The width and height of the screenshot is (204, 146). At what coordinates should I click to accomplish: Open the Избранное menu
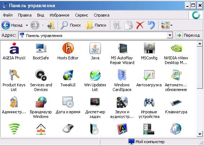click(59, 15)
